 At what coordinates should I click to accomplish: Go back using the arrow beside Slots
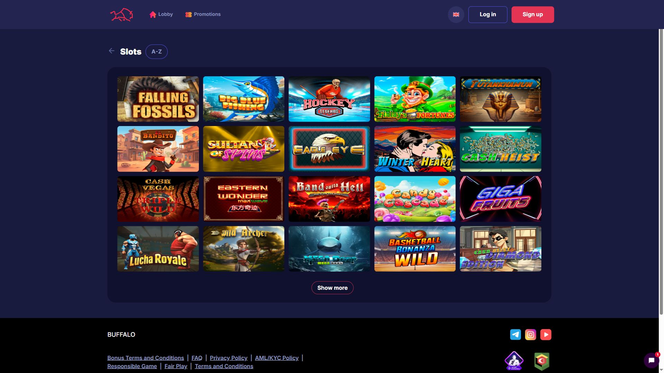tap(111, 51)
